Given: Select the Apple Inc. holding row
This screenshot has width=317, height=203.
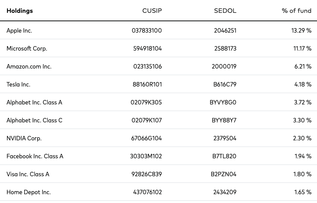Looking at the screenshot, I should [158, 30].
